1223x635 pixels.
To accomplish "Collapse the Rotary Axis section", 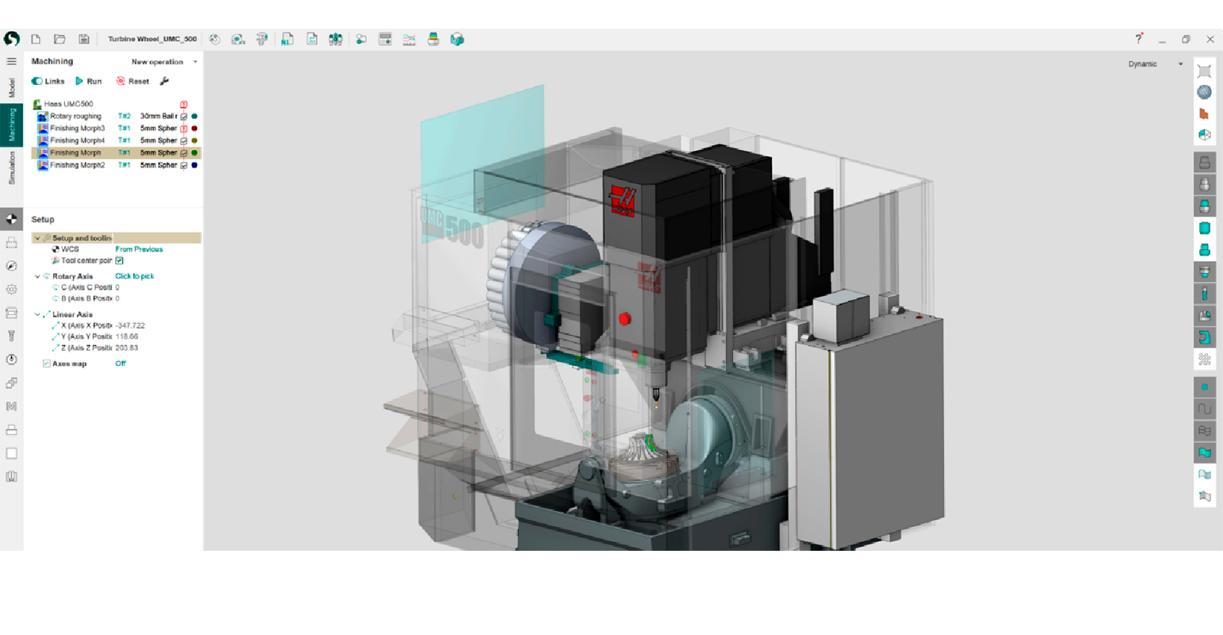I will [37, 276].
